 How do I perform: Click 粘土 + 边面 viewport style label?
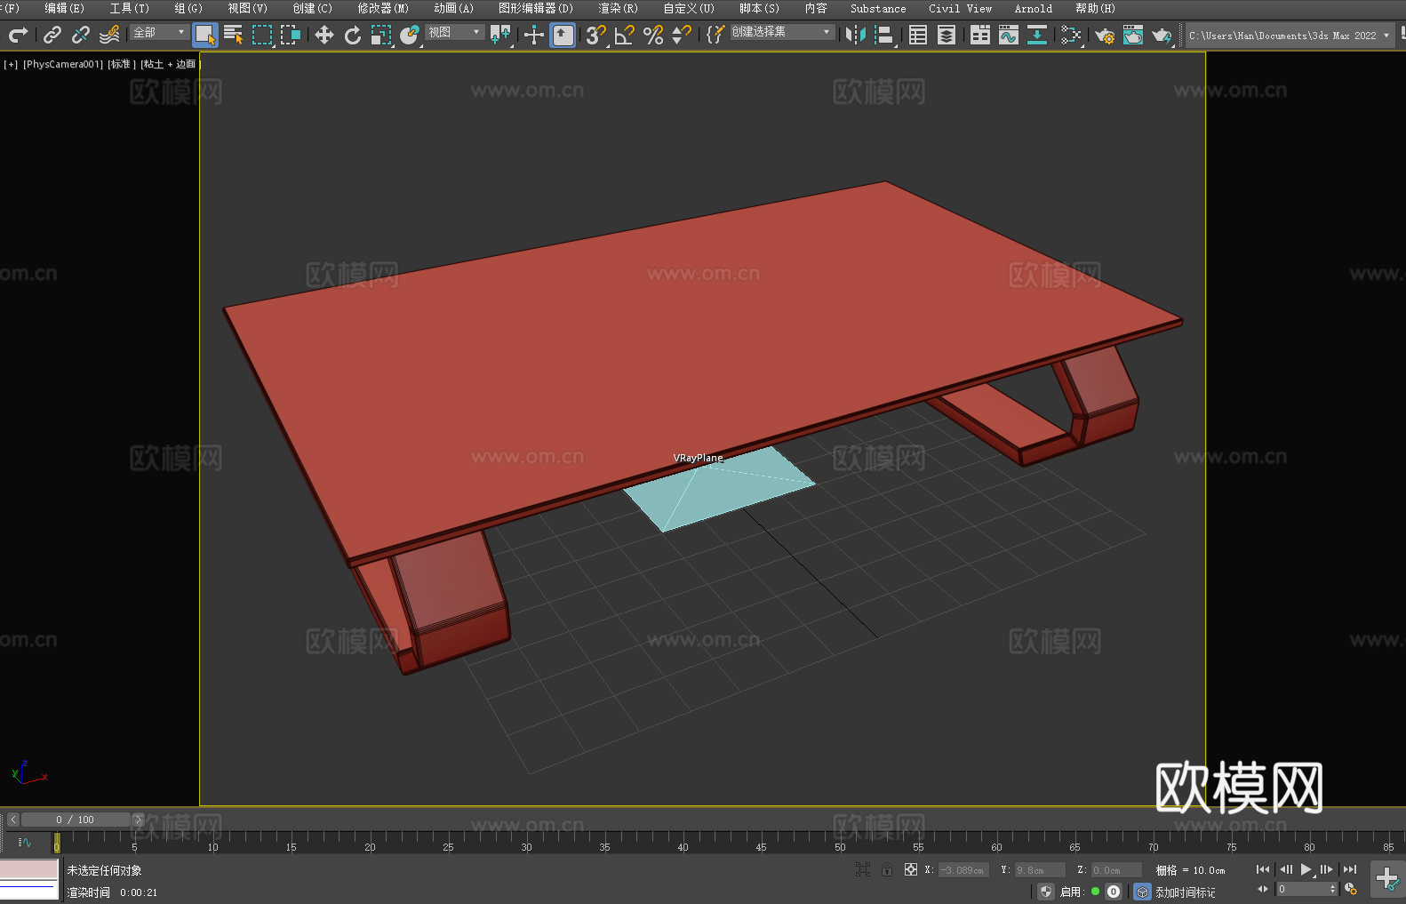[170, 64]
